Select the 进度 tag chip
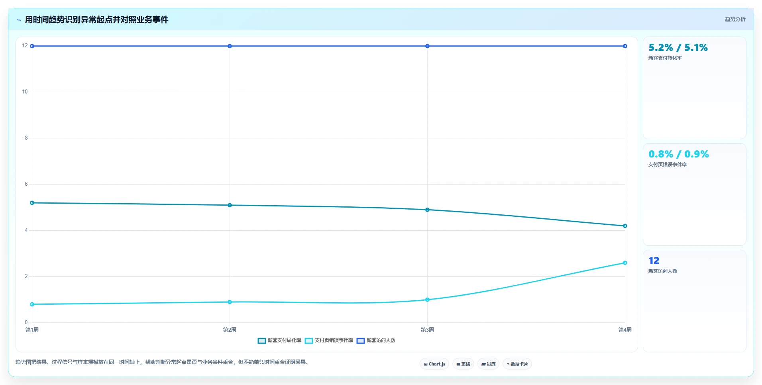 pos(488,364)
